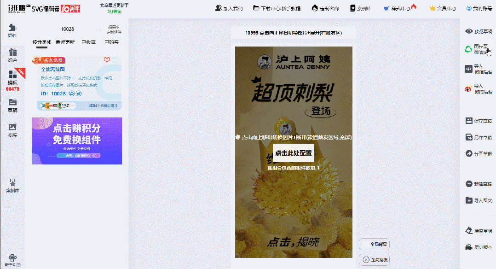The height and width of the screenshot is (269, 496).
Task: Click the iPaiban SVG editor logo
Action: tap(44, 8)
